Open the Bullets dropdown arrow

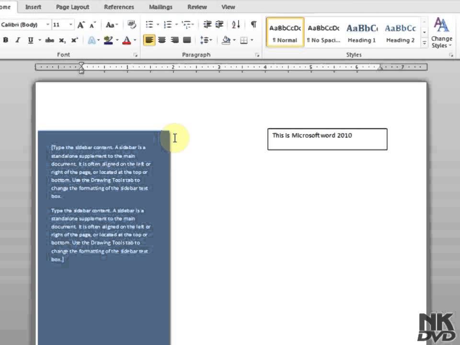tap(158, 24)
